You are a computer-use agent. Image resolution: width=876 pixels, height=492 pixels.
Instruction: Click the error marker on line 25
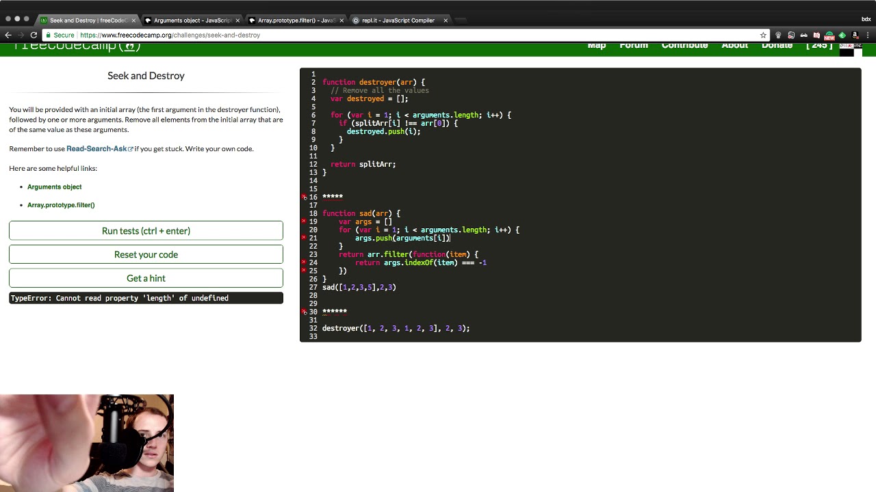point(304,271)
